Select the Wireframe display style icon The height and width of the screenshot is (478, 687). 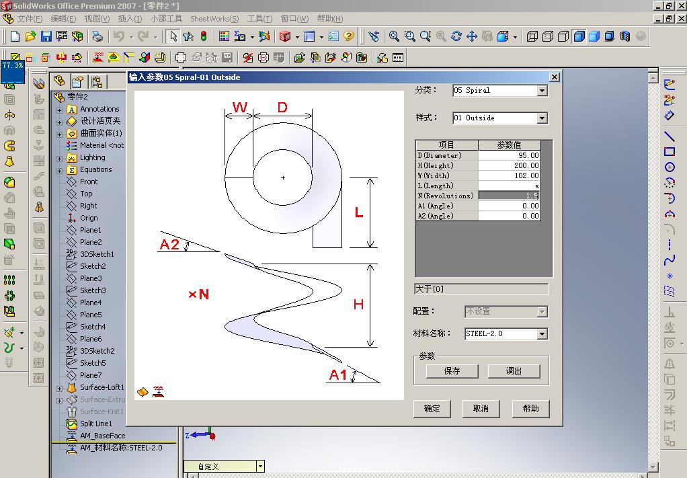click(x=532, y=36)
